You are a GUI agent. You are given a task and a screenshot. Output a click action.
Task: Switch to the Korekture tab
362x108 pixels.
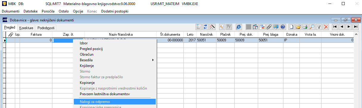pos(26,28)
